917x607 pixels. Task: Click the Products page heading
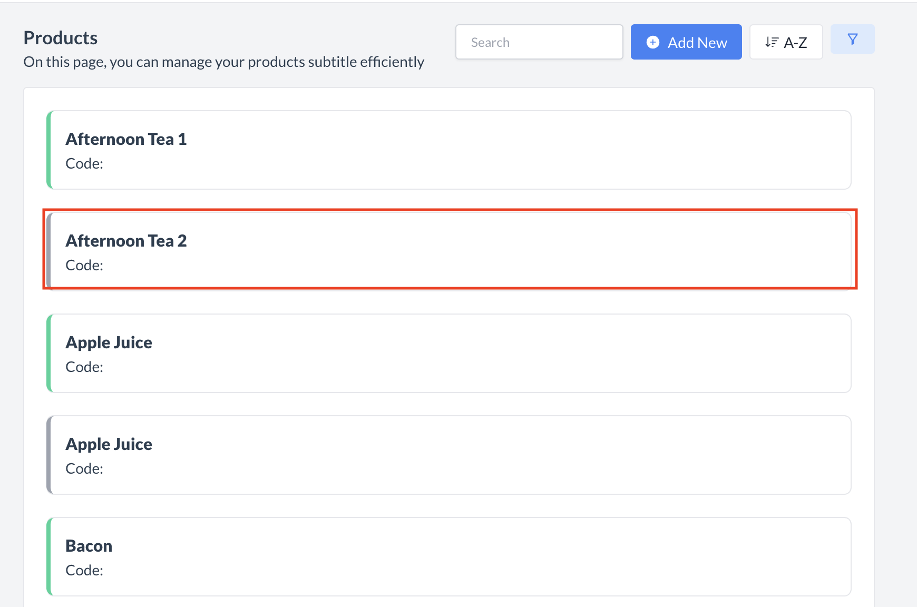point(60,37)
